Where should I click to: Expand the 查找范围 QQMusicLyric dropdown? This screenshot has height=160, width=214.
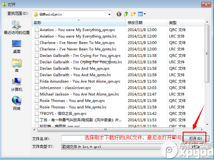pos(109,14)
